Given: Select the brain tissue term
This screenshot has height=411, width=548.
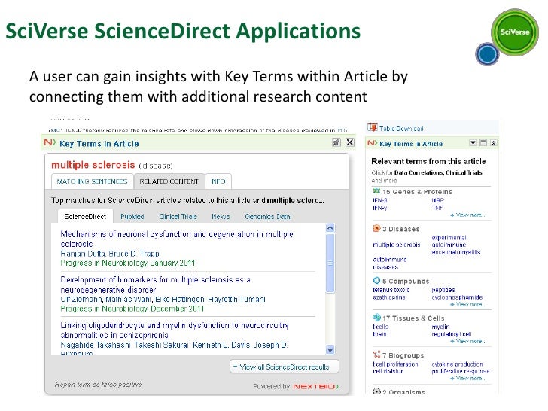Looking at the screenshot, I should 379,334.
